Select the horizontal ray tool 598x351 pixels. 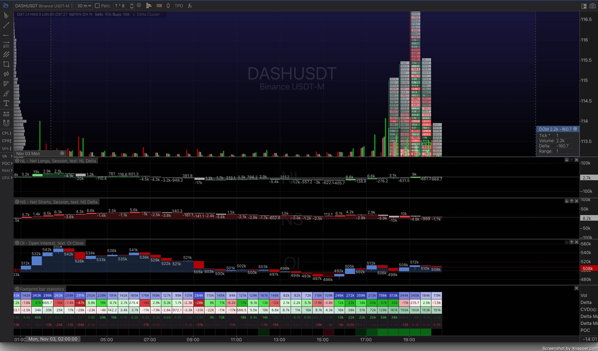[x=6, y=35]
